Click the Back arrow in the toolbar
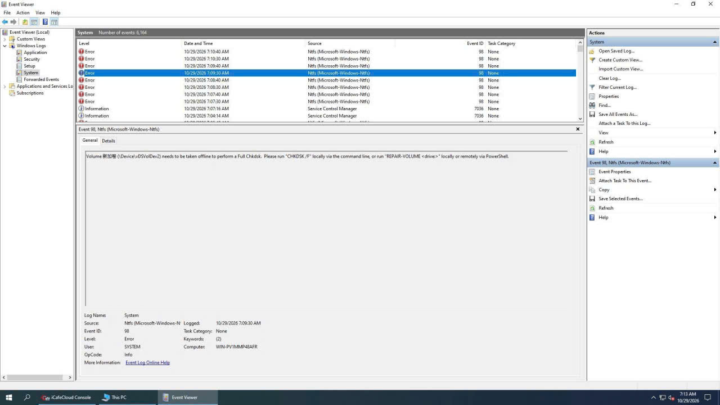The width and height of the screenshot is (720, 405). pos(5,22)
